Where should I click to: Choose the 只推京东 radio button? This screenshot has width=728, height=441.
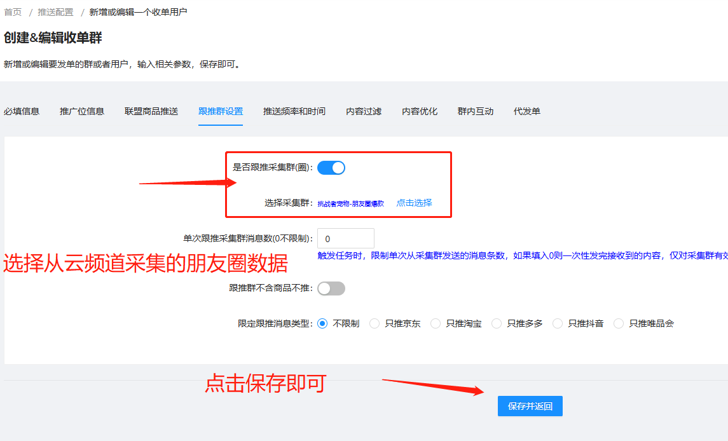[374, 323]
